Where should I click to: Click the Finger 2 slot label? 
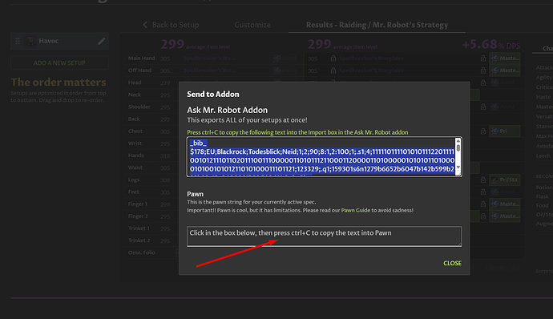138,216
